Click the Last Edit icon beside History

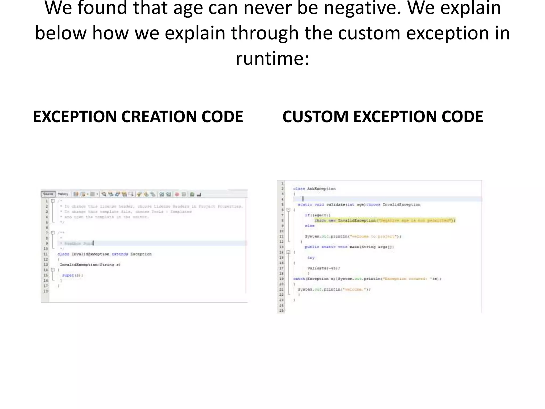[x=76, y=194]
